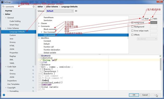Click the copy icon beside Inspections
This screenshot has height=99, width=164.
point(33,81)
